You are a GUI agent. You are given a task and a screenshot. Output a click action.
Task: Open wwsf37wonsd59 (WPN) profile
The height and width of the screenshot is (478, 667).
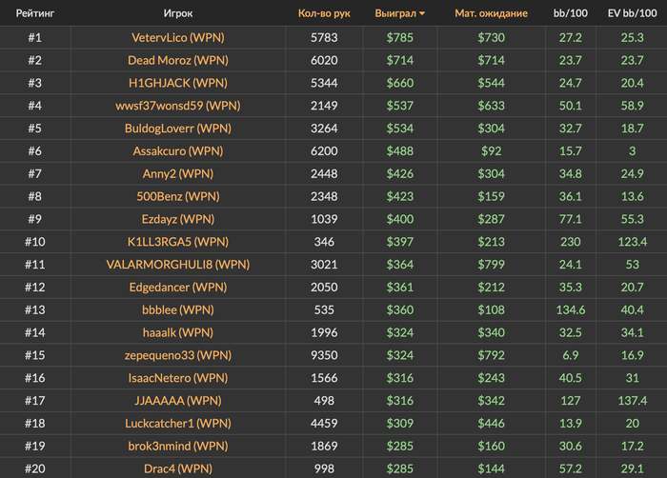(178, 106)
